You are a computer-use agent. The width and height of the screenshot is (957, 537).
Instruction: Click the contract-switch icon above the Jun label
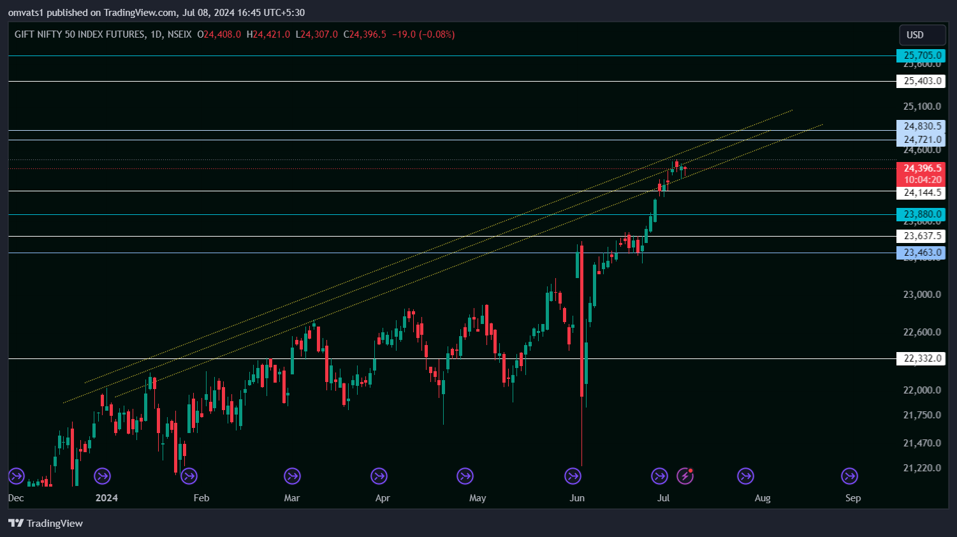click(573, 476)
